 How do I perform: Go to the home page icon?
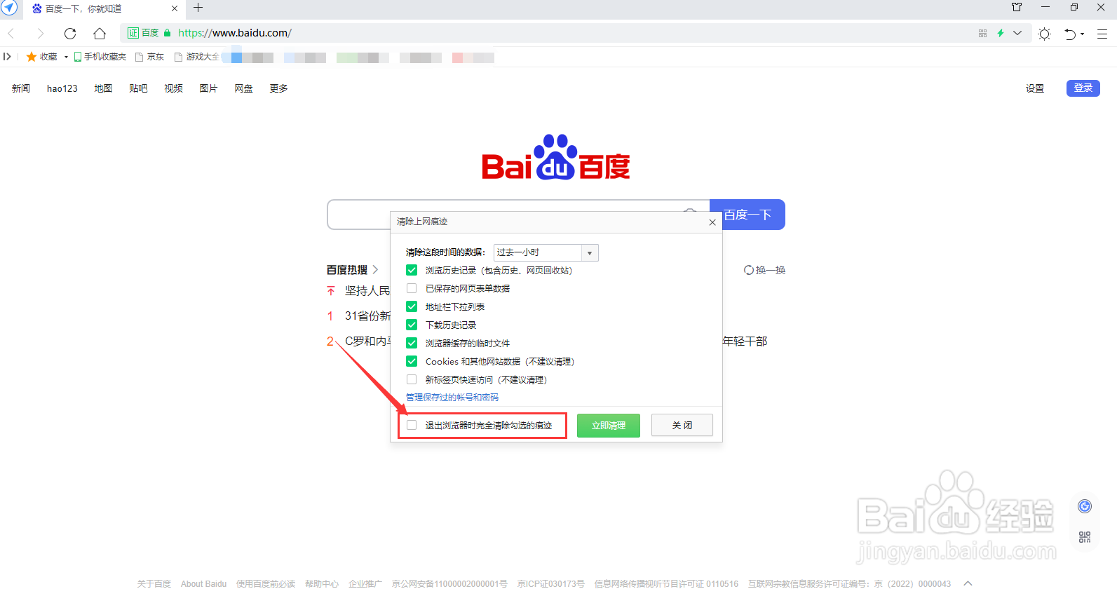click(x=100, y=33)
